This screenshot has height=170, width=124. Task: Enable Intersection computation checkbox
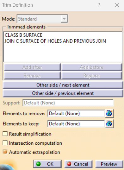pyautogui.click(x=5, y=143)
